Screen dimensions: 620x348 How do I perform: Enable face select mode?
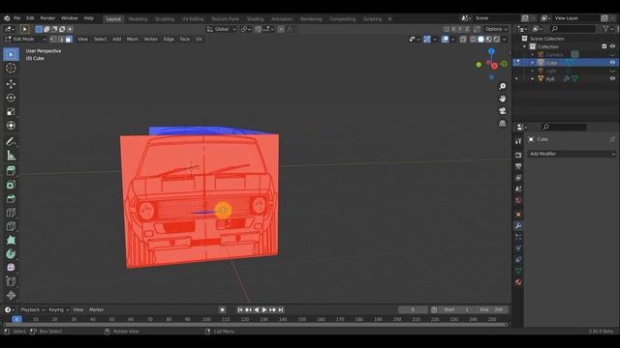pos(69,39)
